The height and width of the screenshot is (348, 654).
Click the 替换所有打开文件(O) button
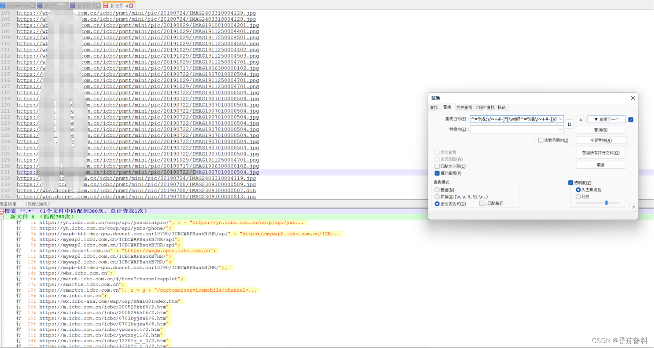click(x=600, y=153)
